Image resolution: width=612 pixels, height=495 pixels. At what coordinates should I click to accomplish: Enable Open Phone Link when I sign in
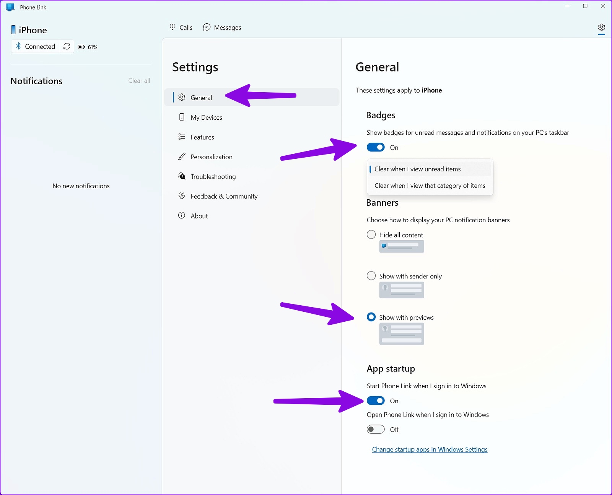[376, 429]
